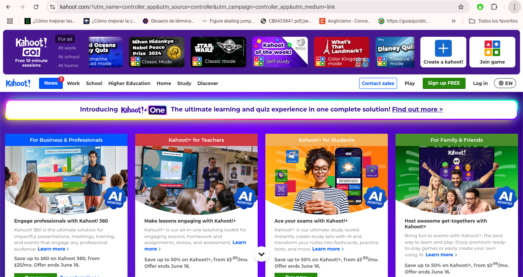Click the Kahoot! logo in navigation bar
Image resolution: width=523 pixels, height=277 pixels.
(18, 83)
